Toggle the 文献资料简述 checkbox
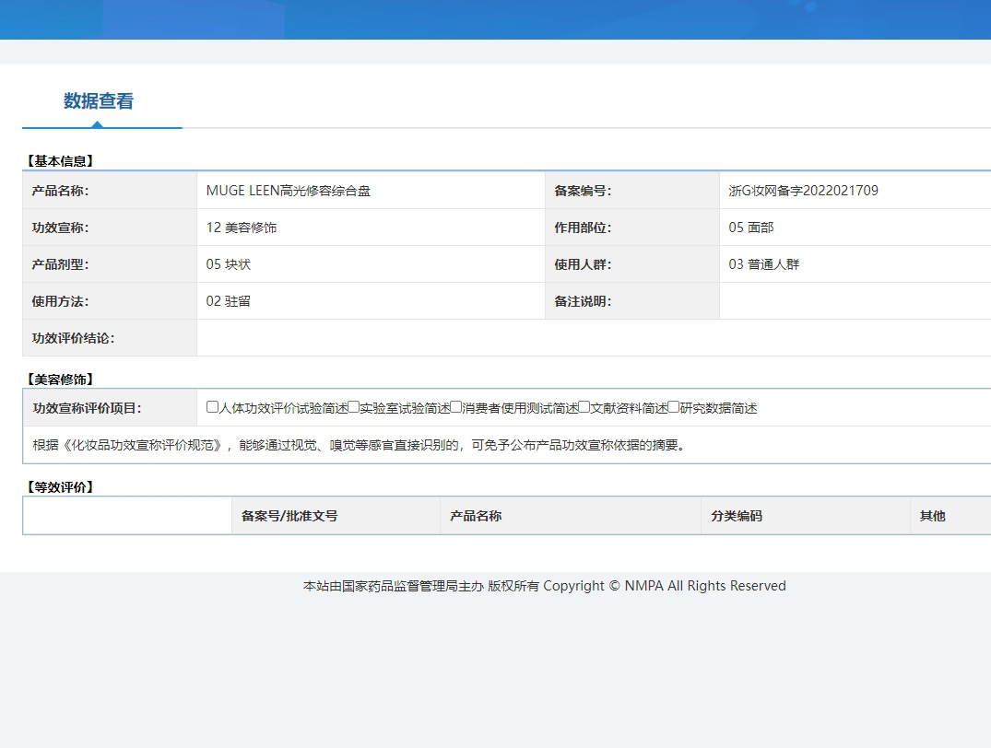 click(x=584, y=407)
